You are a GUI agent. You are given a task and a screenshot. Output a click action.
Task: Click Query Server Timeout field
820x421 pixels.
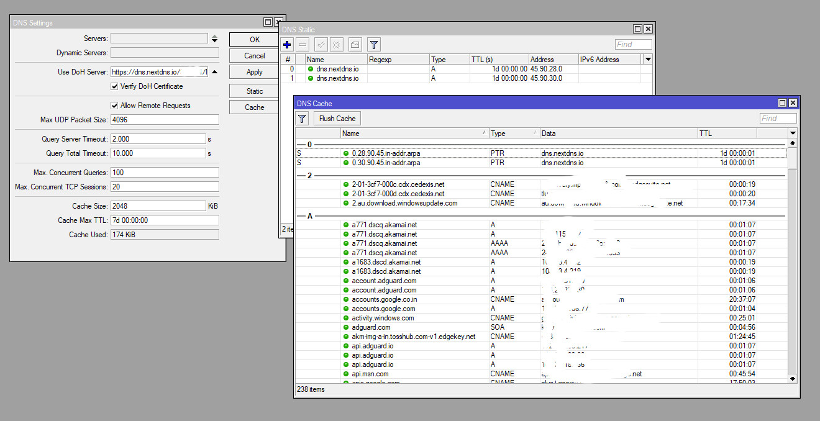click(158, 139)
